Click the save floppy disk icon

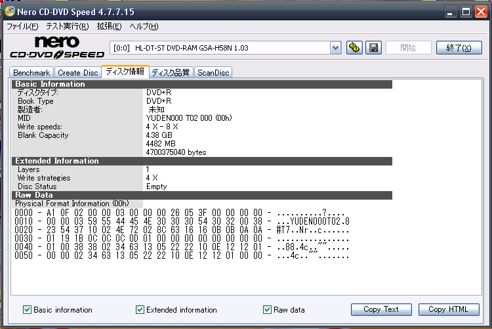click(x=373, y=48)
